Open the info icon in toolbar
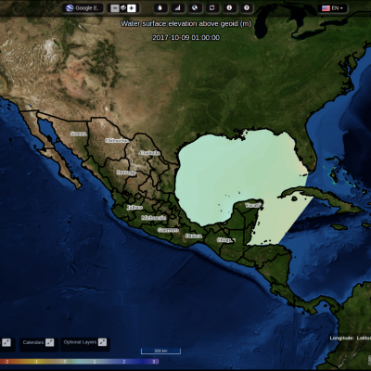The image size is (371, 371). click(229, 8)
